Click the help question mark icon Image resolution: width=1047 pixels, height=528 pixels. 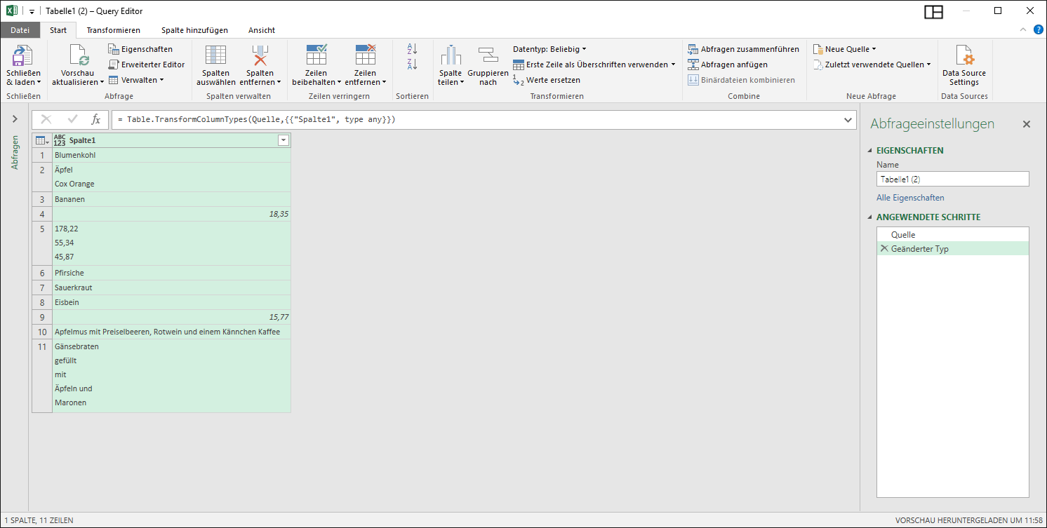click(x=1037, y=29)
